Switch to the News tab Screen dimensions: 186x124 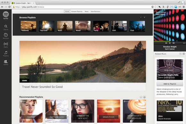click(x=87, y=12)
